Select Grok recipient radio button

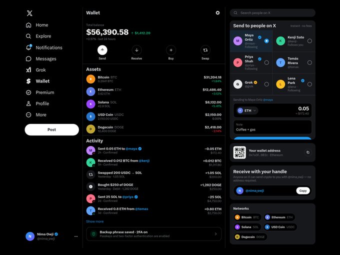pos(266,84)
